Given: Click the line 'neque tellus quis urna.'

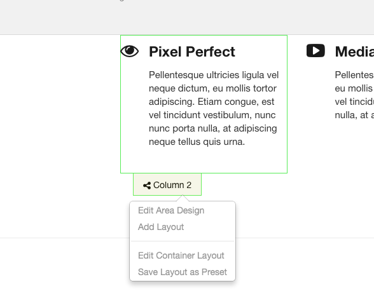Looking at the screenshot, I should pyautogui.click(x=197, y=142).
